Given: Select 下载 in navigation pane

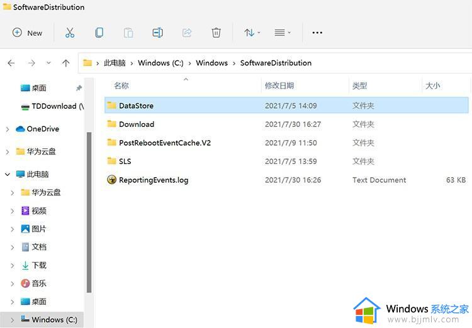Looking at the screenshot, I should coord(34,265).
